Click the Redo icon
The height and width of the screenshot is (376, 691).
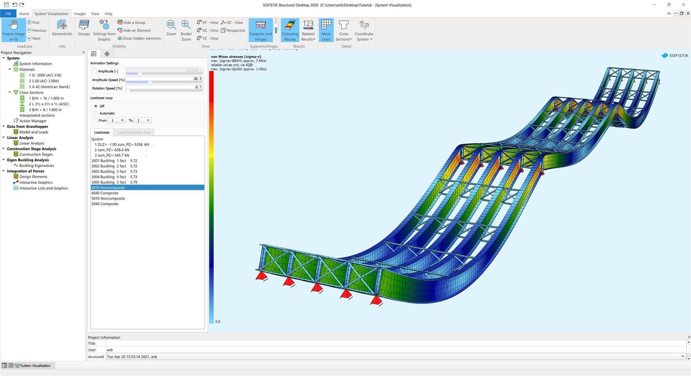pos(22,4)
